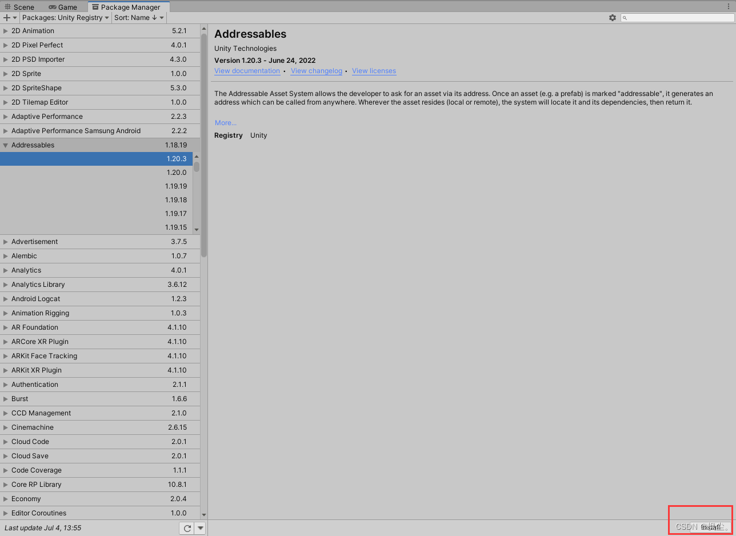Screen dimensions: 736x536
Task: Open the View documentation link
Action: (247, 71)
